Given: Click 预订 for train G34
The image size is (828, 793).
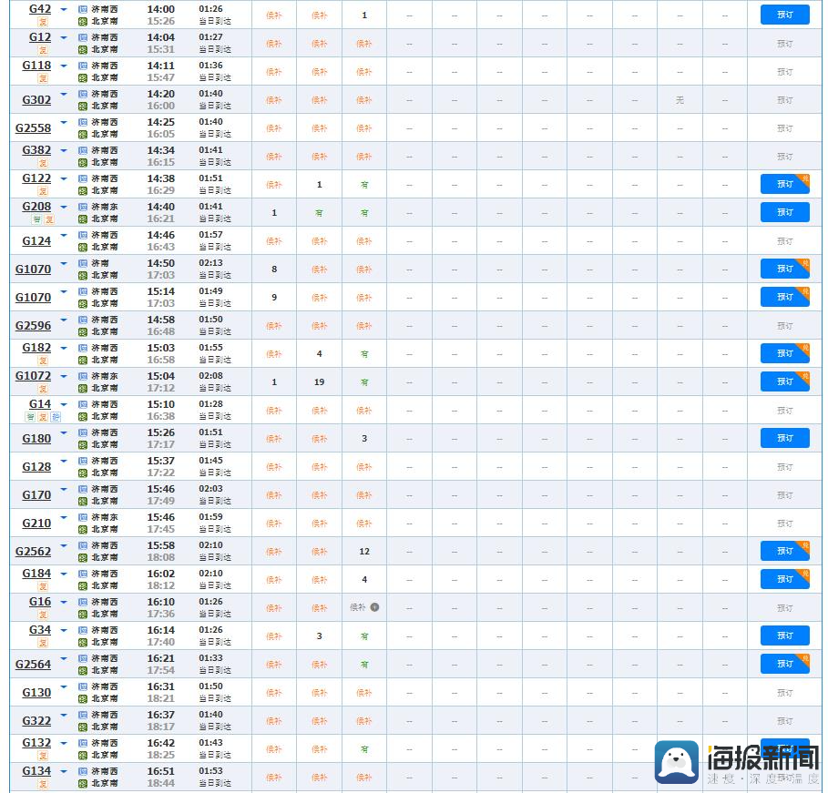Looking at the screenshot, I should click(x=784, y=635).
